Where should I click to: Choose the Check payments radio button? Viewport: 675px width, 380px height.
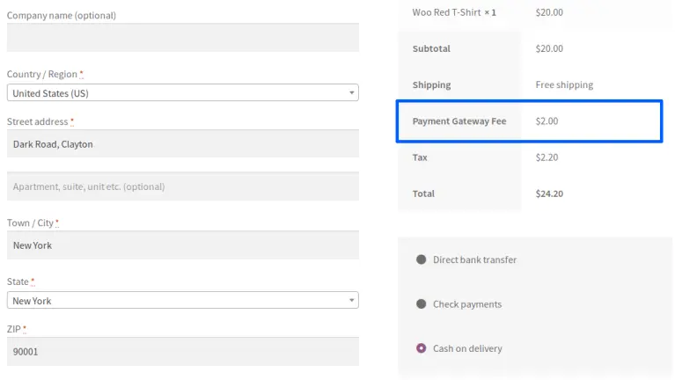click(422, 304)
